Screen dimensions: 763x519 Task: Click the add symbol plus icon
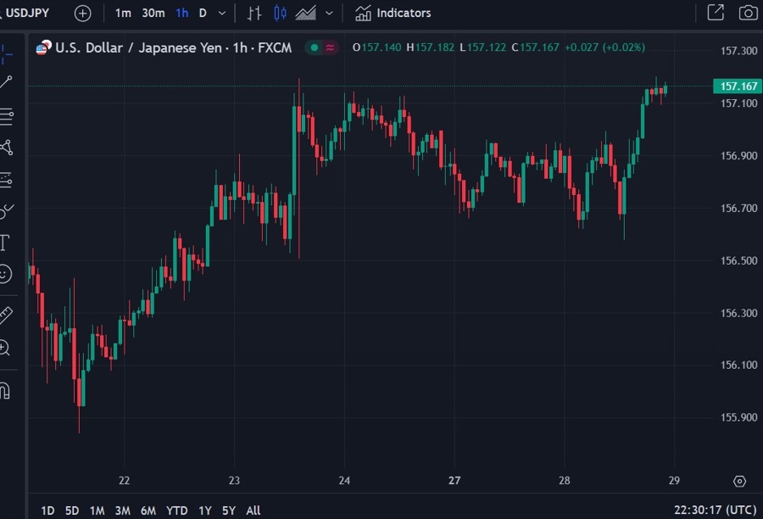(x=82, y=13)
